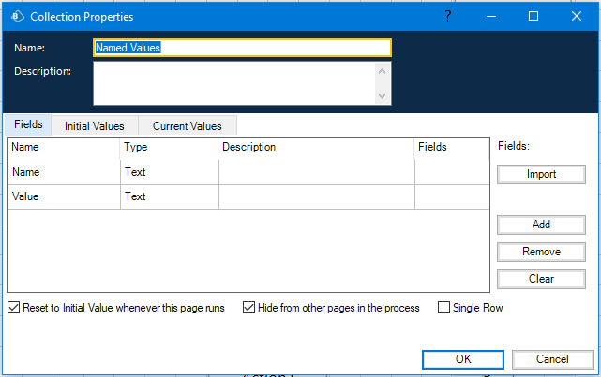Uncheck Hide from other pages in the process

click(249, 308)
